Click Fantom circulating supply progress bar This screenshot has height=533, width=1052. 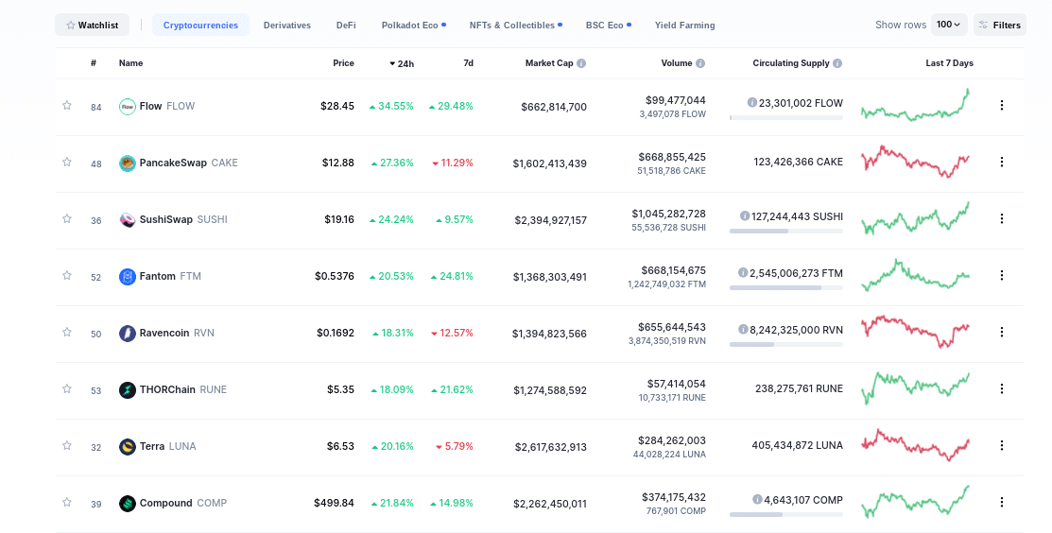point(786,287)
